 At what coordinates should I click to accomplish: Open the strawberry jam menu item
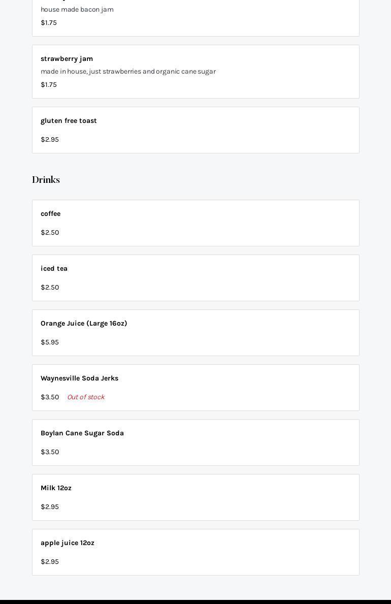(x=67, y=59)
